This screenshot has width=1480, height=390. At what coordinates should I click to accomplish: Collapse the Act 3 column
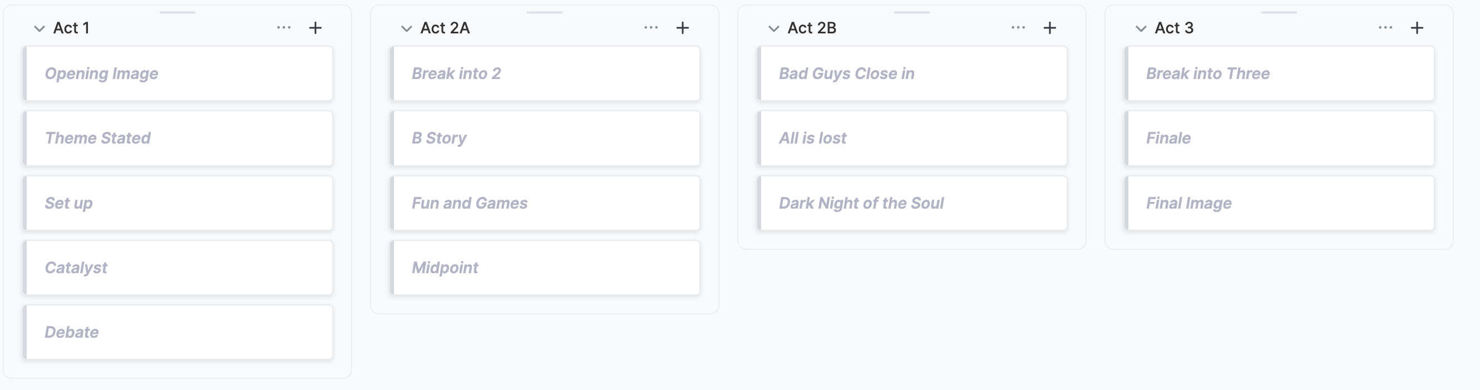coord(1141,28)
